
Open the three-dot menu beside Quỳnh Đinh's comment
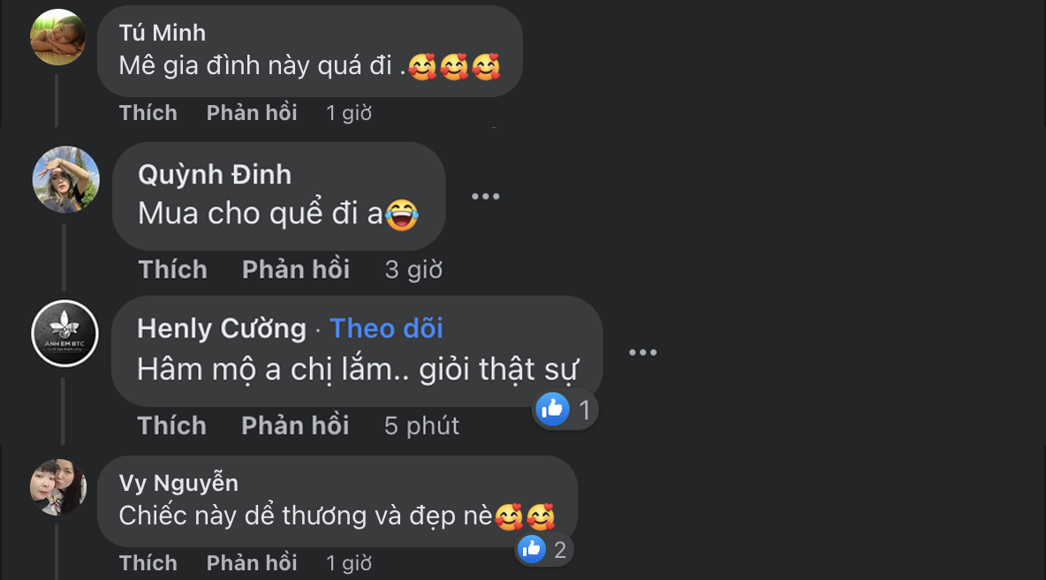pos(486,196)
